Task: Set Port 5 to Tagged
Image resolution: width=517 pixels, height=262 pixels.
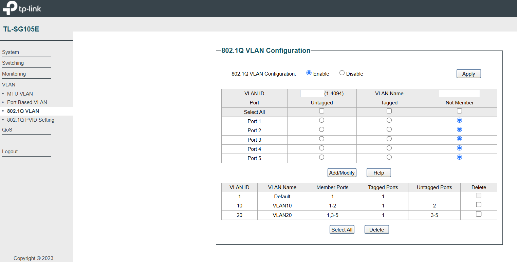Action: point(389,157)
